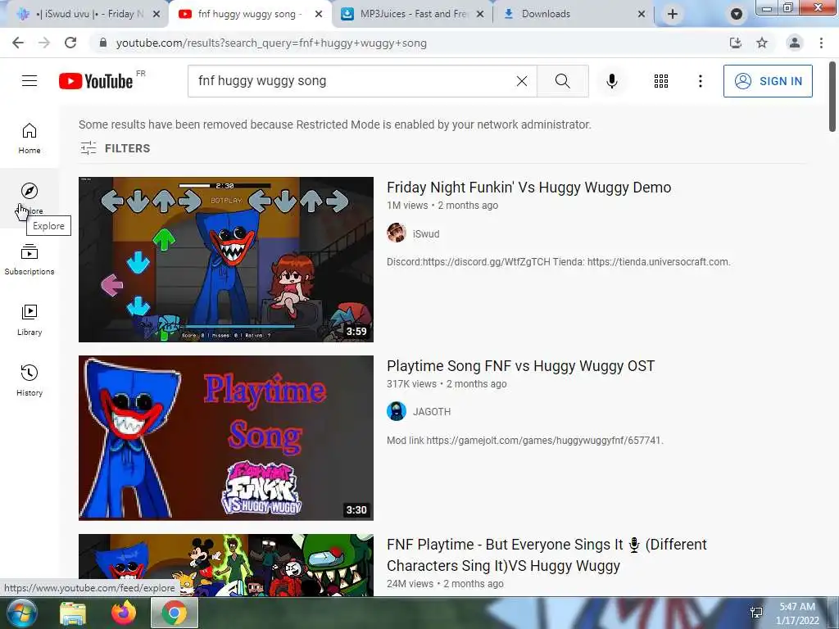This screenshot has height=629, width=839.
Task: Open the Chrome three-dot menu
Action: pyautogui.click(x=821, y=43)
